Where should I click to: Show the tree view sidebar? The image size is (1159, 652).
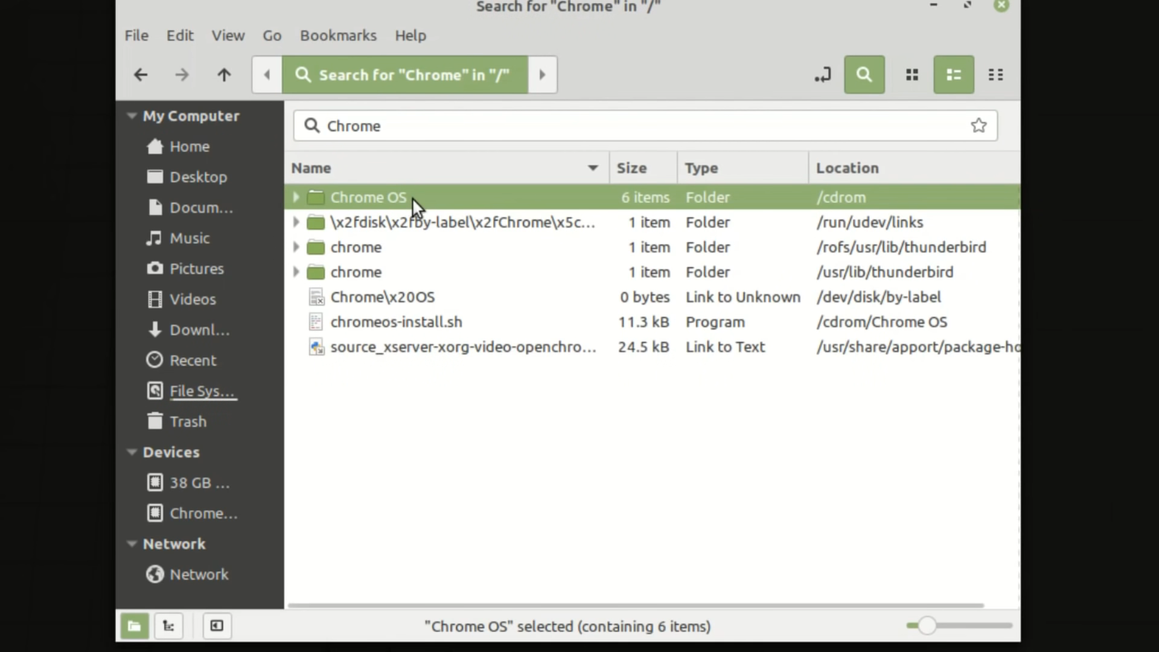point(168,626)
